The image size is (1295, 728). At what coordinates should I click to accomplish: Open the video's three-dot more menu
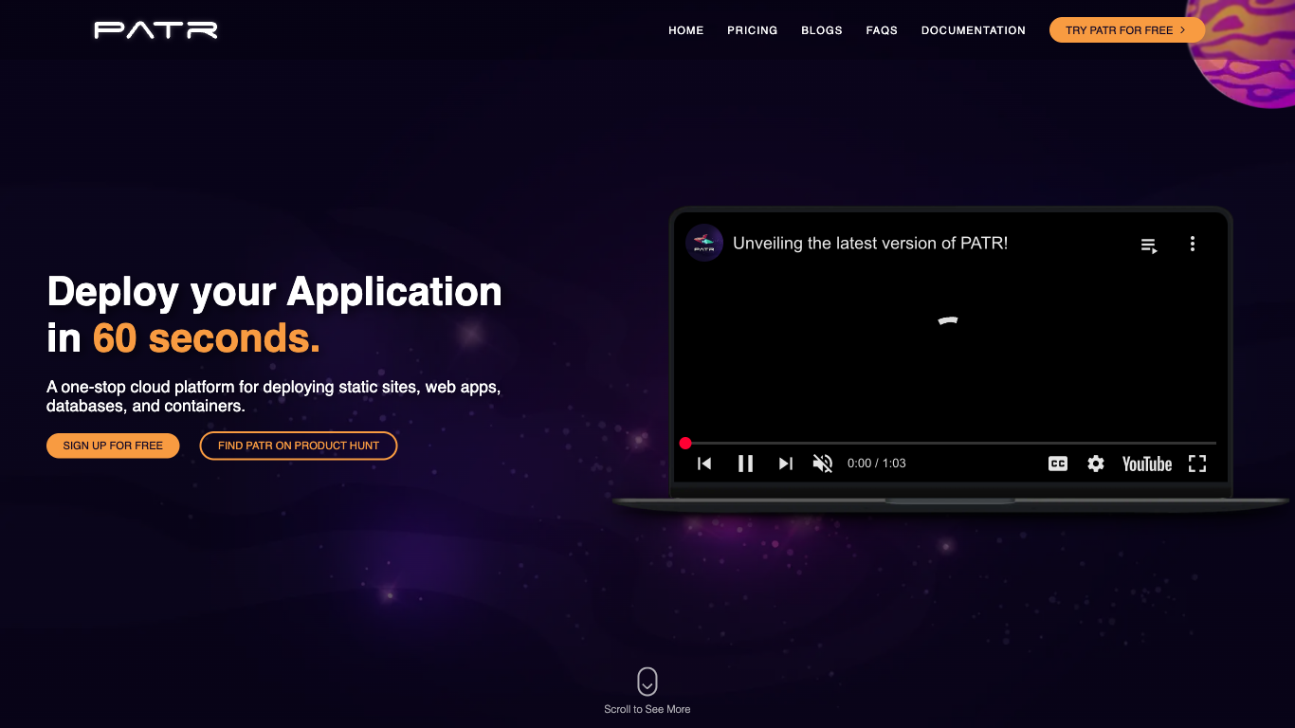[1193, 244]
